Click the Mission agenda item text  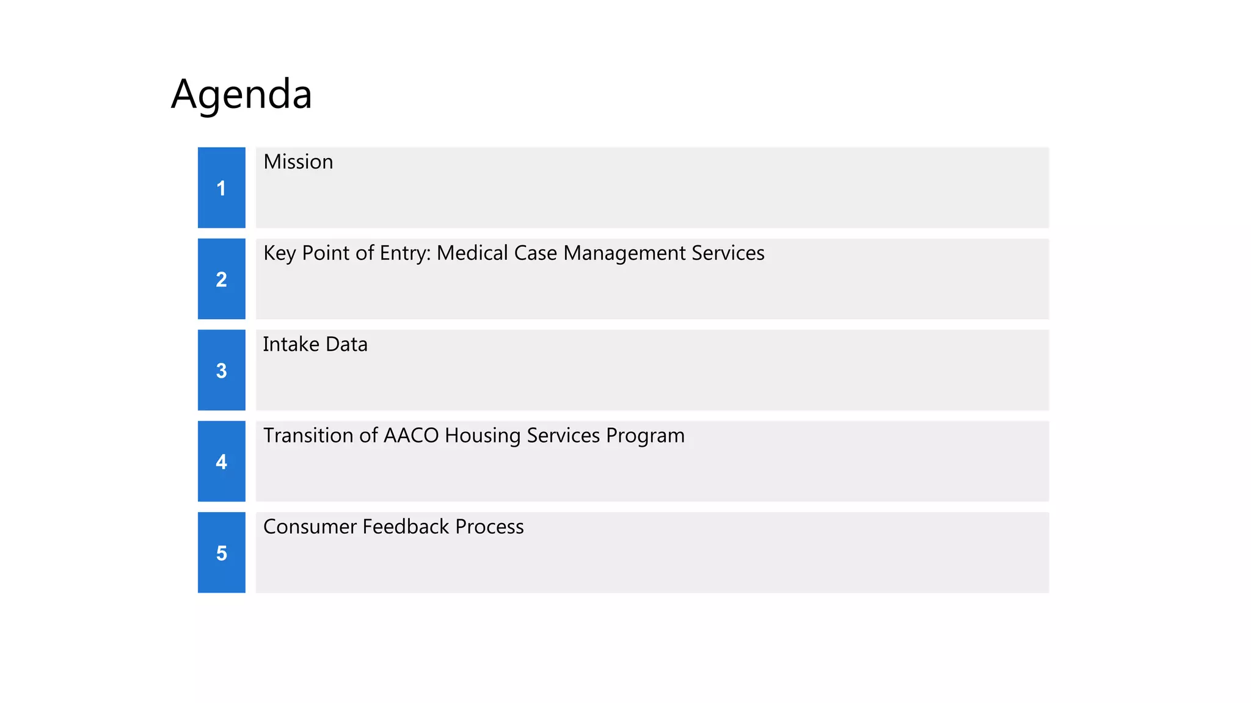(298, 162)
